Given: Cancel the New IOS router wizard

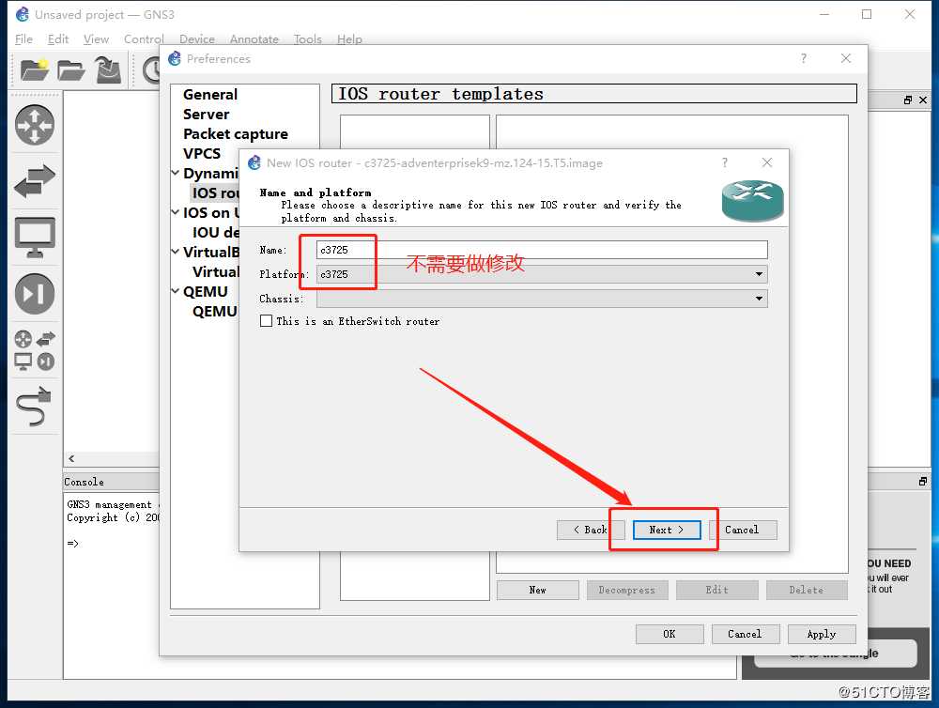Looking at the screenshot, I should point(743,531).
